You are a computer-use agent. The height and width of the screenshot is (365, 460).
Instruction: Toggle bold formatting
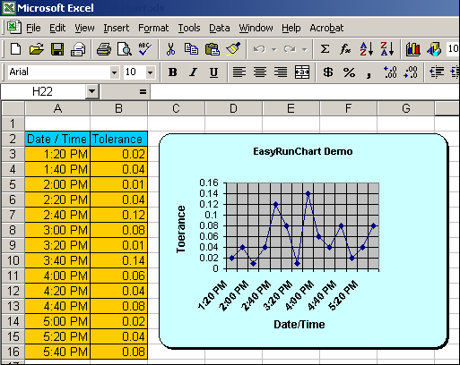pyautogui.click(x=172, y=72)
